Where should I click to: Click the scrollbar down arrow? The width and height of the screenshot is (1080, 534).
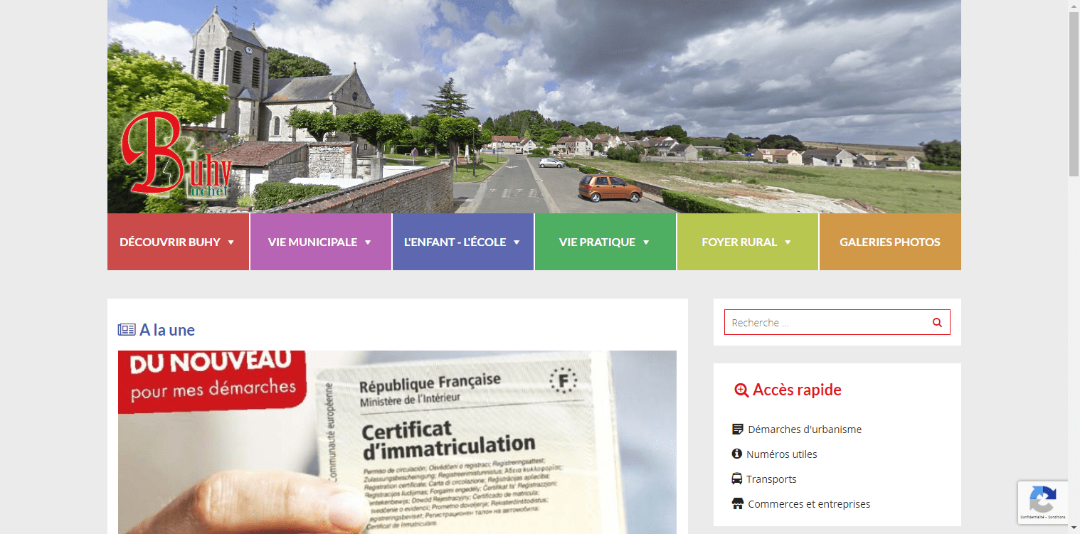pyautogui.click(x=1074, y=528)
